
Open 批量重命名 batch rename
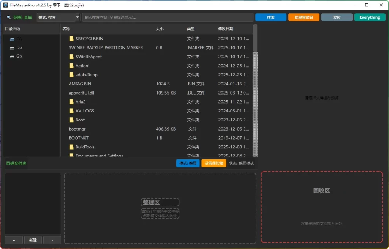304,17
